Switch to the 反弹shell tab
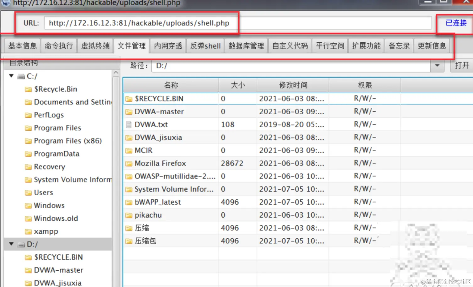Image resolution: width=473 pixels, height=287 pixels. (205, 46)
